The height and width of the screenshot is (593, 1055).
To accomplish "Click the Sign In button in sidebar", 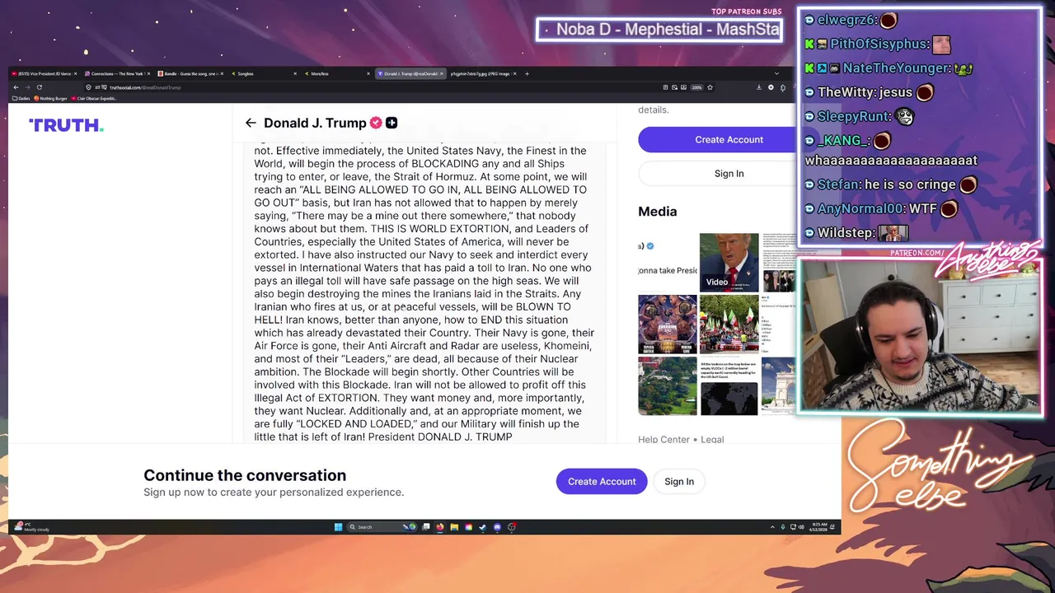I will 729,173.
